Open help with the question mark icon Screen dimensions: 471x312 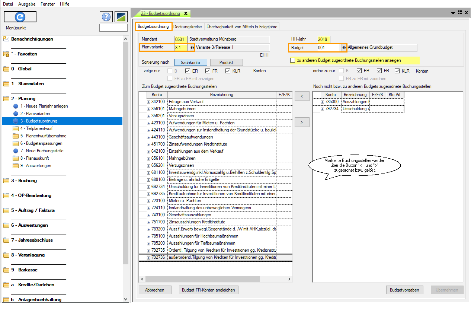point(106,17)
